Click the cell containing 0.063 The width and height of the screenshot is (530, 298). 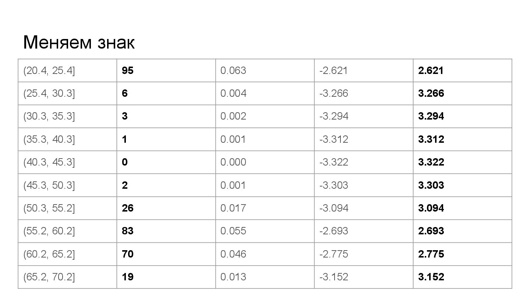click(265, 71)
